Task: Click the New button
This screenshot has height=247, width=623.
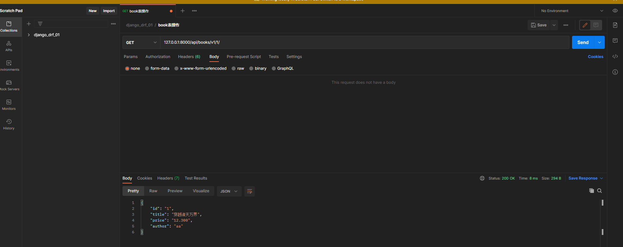Action: click(93, 11)
